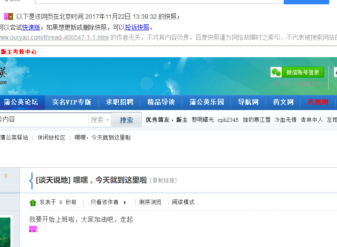Click the 发表于 6 秒前 timestamp
This screenshot has height=247, width=337.
tap(58, 202)
